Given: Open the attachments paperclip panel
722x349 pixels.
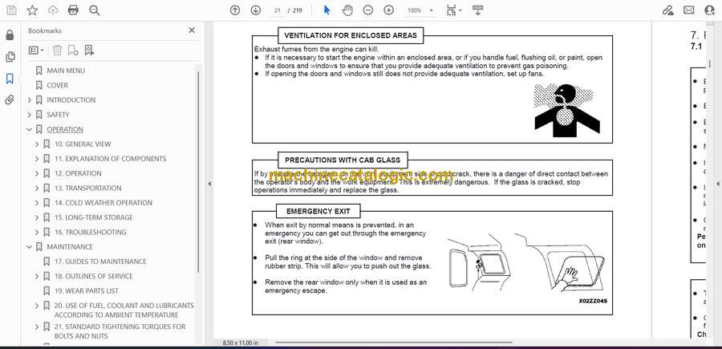Looking at the screenshot, I should click(x=10, y=100).
